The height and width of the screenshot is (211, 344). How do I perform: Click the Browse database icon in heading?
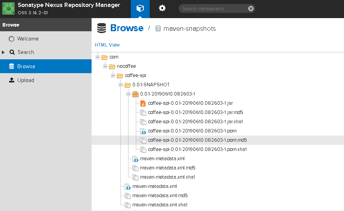[102, 28]
